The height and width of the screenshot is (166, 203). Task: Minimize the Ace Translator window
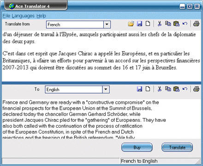182,6
